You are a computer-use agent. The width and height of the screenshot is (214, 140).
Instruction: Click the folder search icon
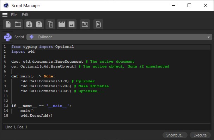click(x=85, y=24)
